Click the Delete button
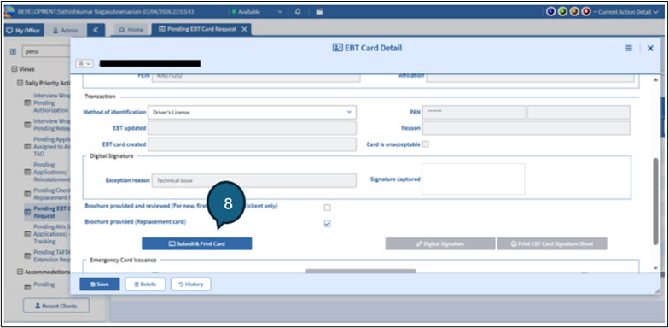 click(145, 284)
